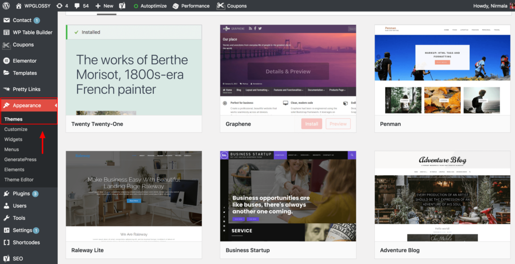Select Customize submenu item

16,129
